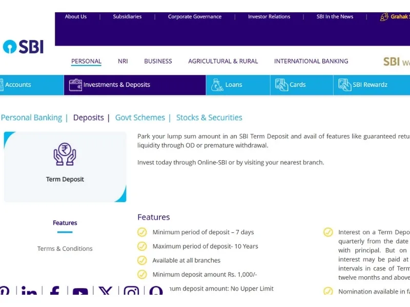Click the Cards icon
This screenshot has height=307, width=410.
pyautogui.click(x=281, y=85)
